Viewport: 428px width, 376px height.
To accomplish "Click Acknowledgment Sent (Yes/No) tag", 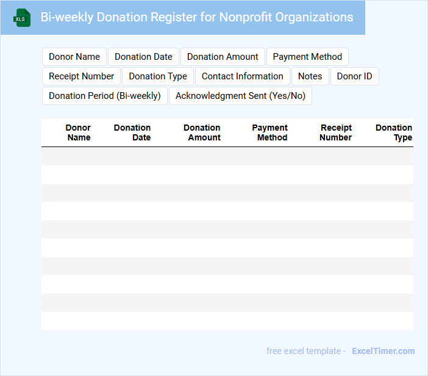I will [240, 96].
